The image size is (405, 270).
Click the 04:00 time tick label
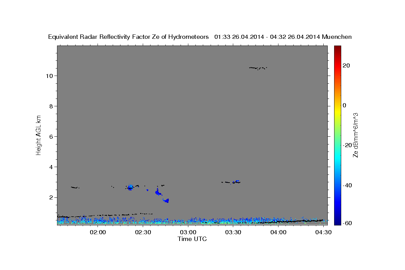coord(278,233)
